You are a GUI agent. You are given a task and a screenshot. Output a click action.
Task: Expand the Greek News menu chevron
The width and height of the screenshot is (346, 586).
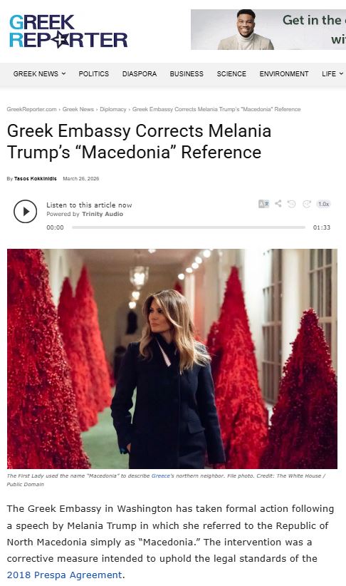pos(63,73)
